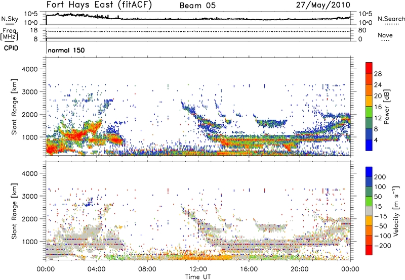Click the '-50' velocity color bar label
This screenshot has width=405, height=280.
(381, 226)
